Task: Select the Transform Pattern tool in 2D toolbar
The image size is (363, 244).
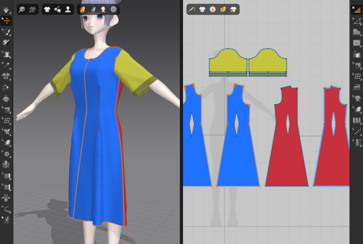Action: tap(357, 10)
